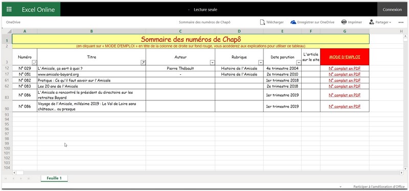Select the cell 2e trimestre 2010
The height and width of the screenshot is (191, 409).
(x=283, y=74)
